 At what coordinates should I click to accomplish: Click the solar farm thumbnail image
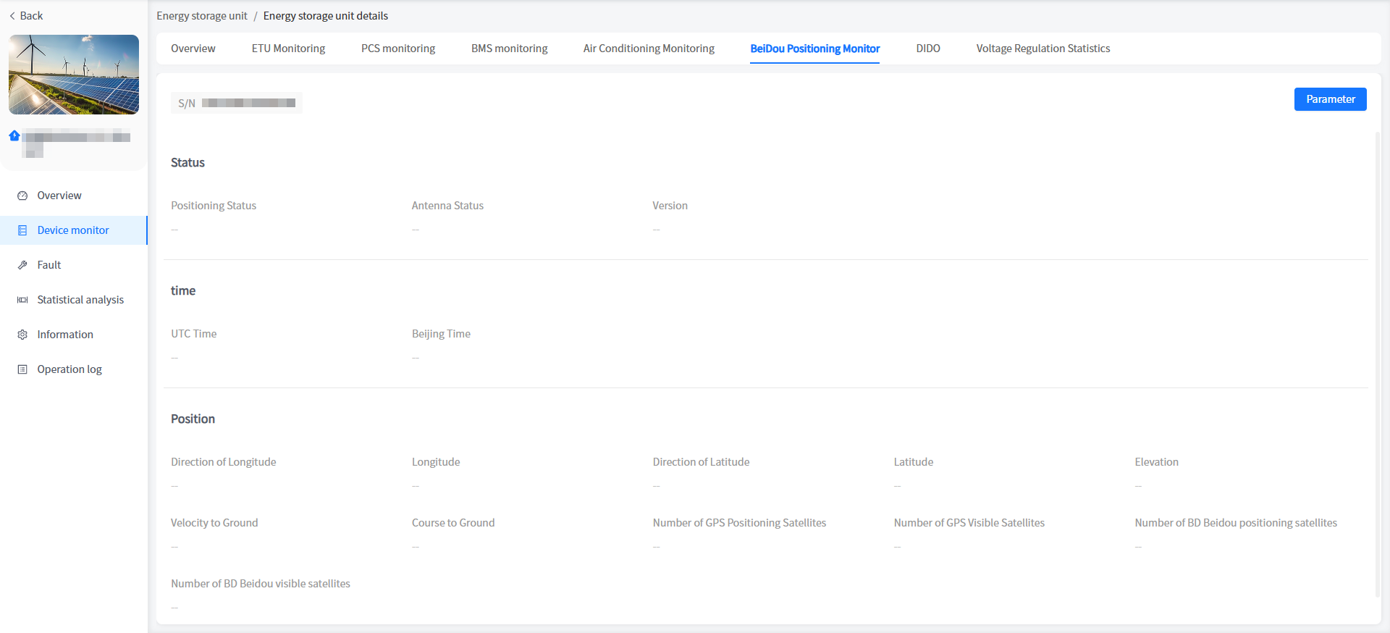[x=74, y=75]
